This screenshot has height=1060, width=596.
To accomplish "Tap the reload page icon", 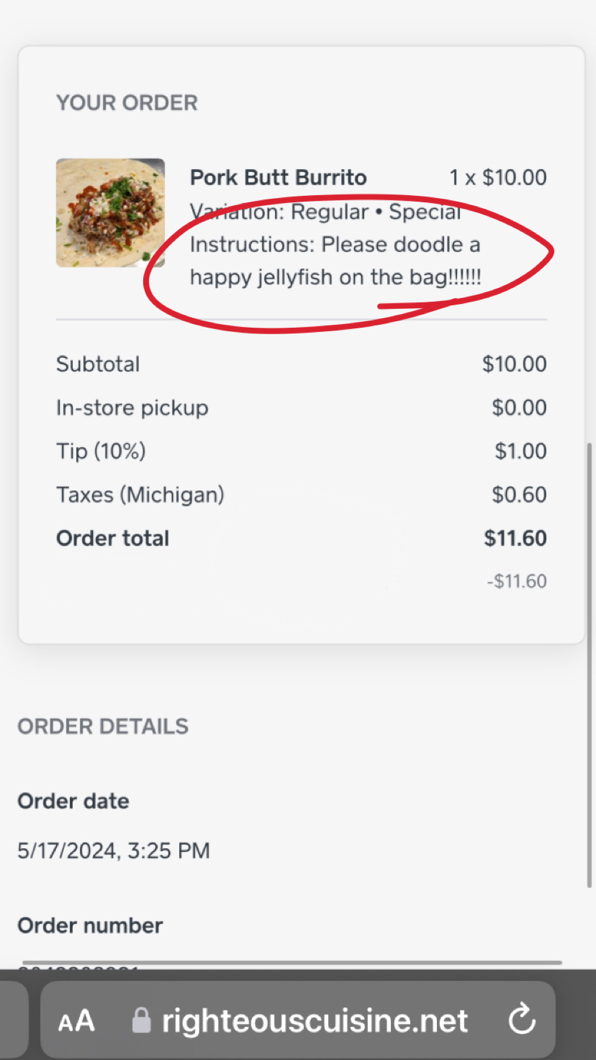I will (x=521, y=1019).
